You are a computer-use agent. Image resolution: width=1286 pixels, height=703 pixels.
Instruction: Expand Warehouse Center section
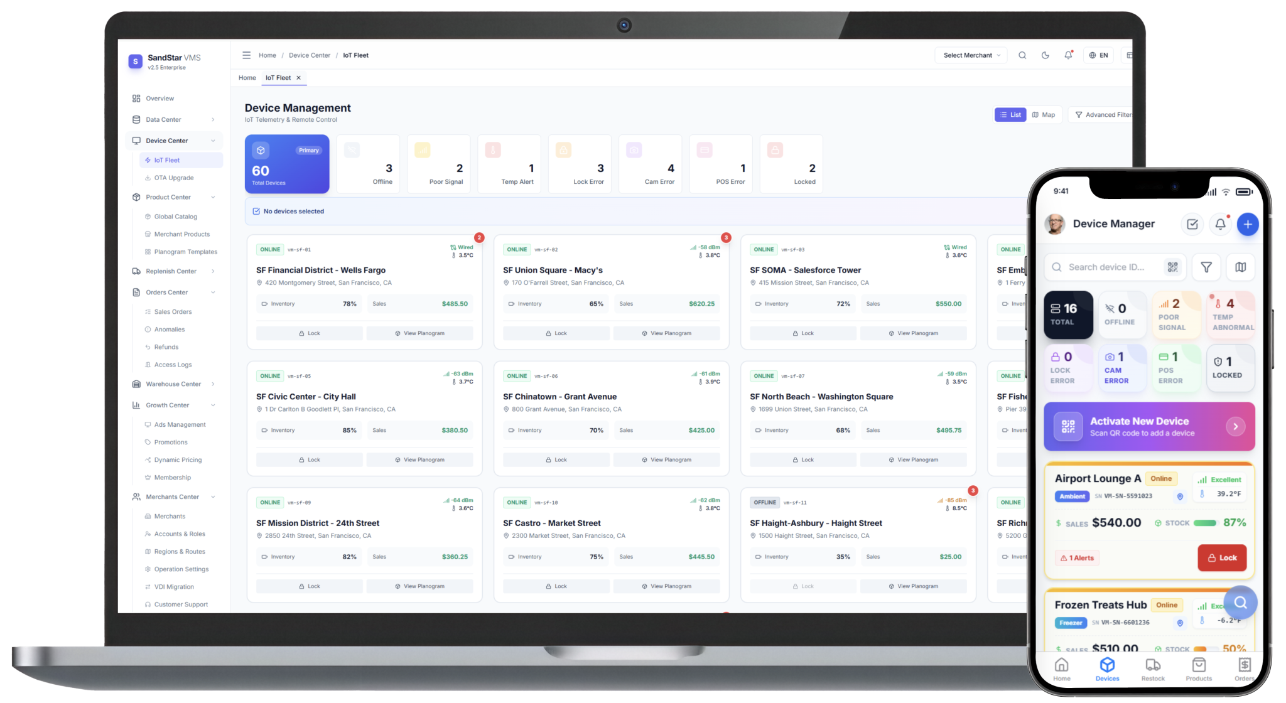[175, 384]
